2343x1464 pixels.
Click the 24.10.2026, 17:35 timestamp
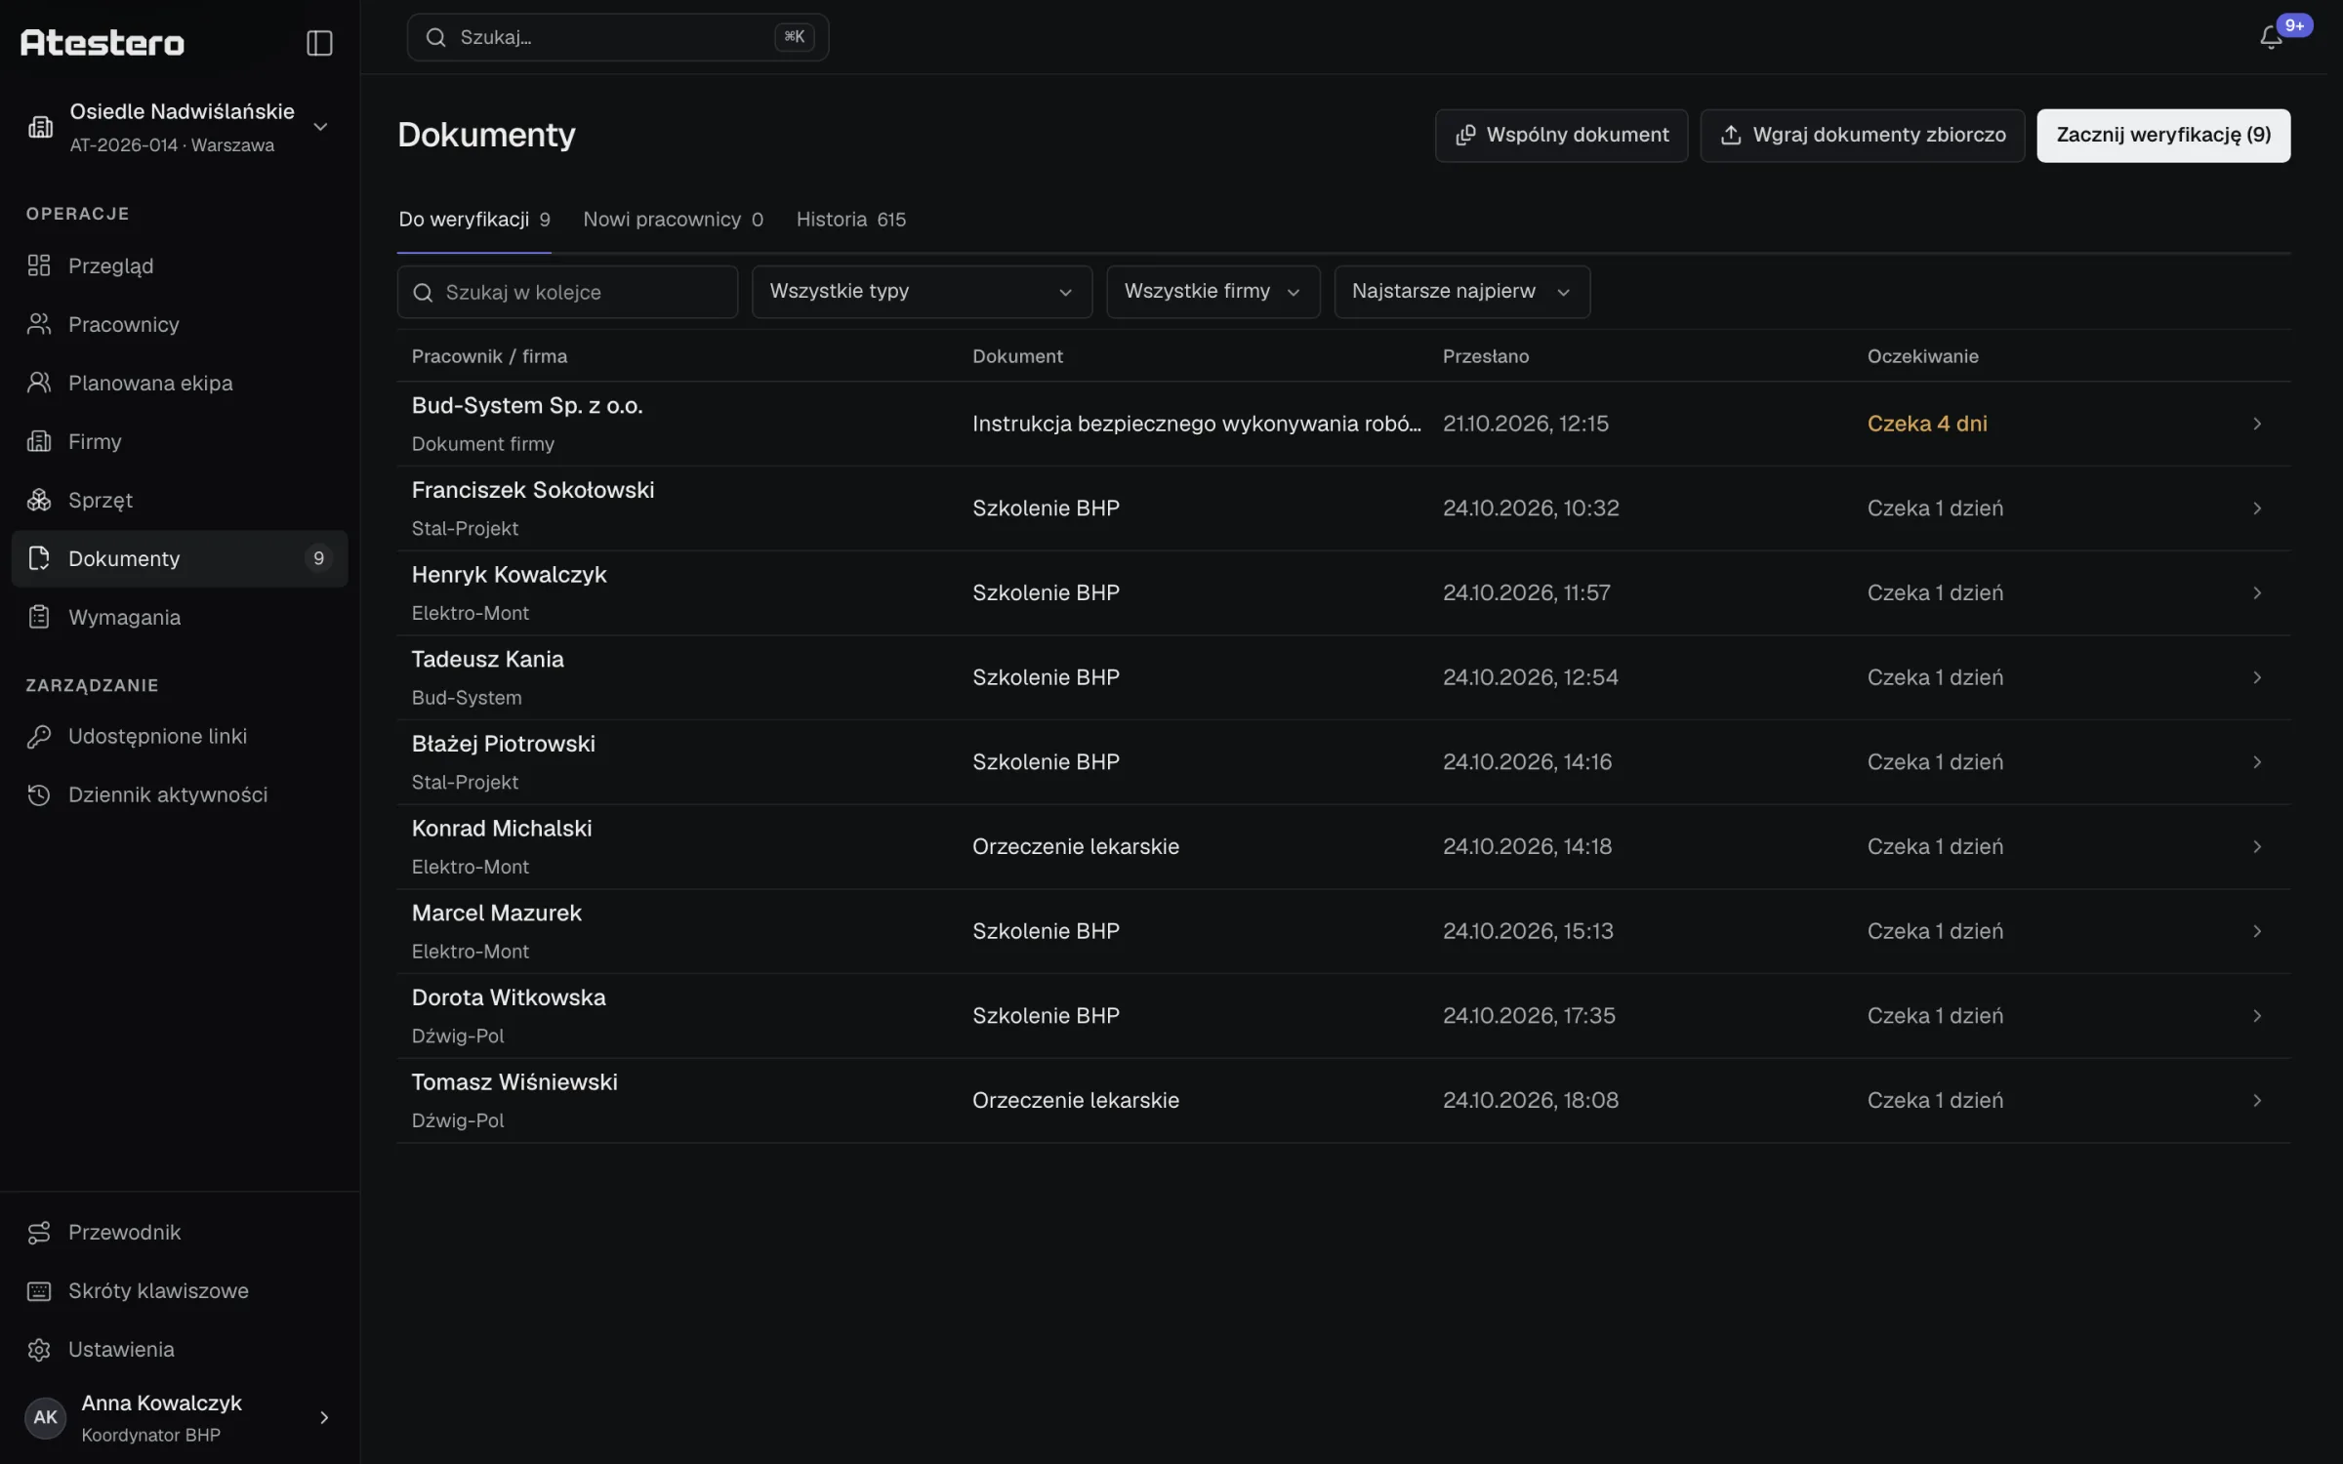1529,1015
